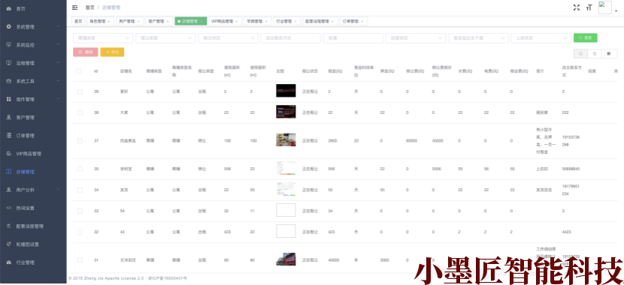
Task: Enter fullscreen with the expand icon
Action: pyautogui.click(x=576, y=7)
